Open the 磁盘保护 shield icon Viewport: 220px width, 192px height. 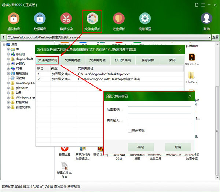(119, 19)
